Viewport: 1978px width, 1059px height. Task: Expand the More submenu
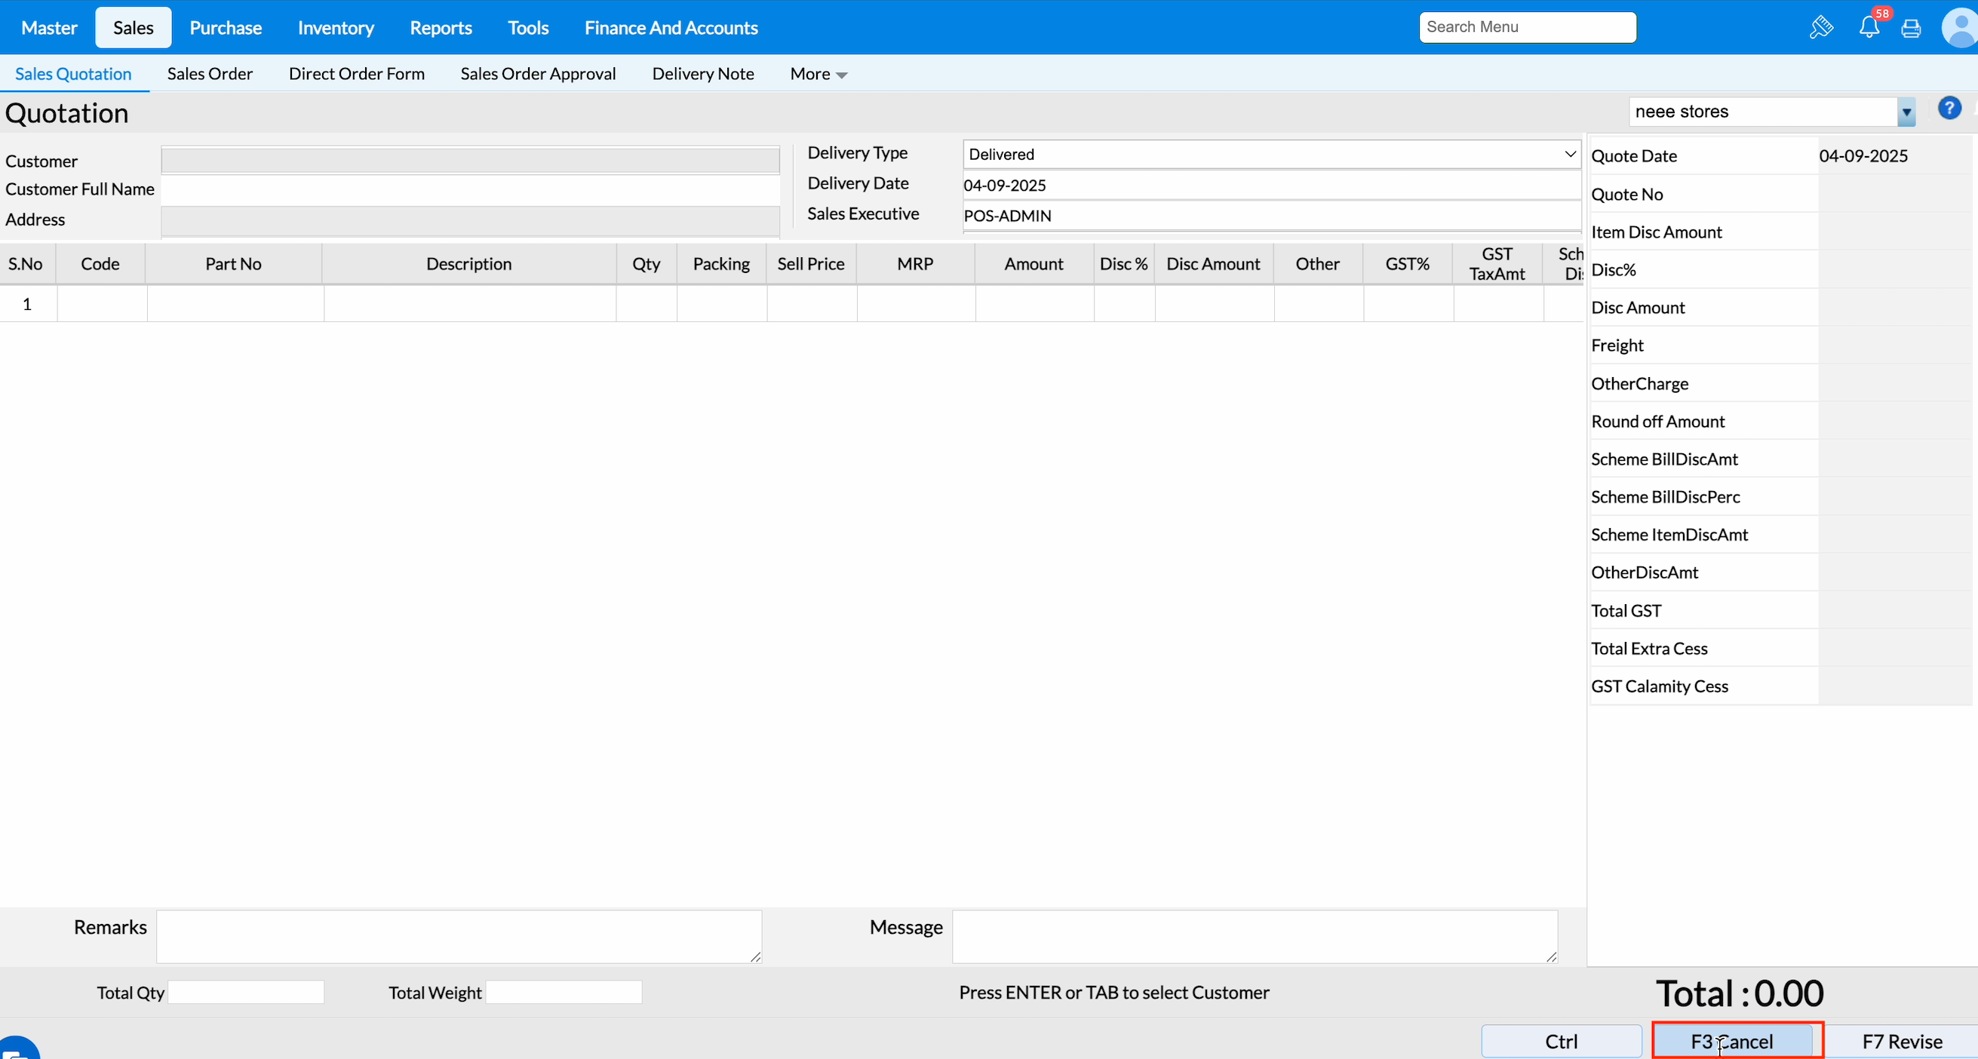pos(818,74)
